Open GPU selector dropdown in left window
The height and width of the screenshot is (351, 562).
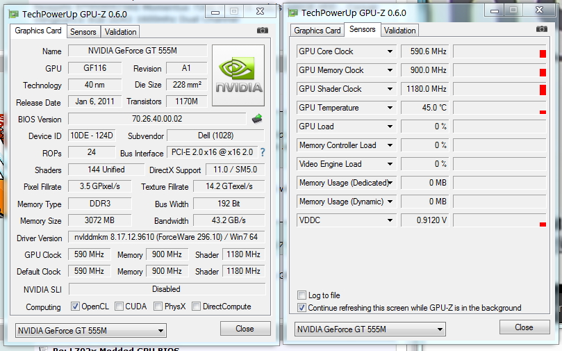[x=91, y=331]
